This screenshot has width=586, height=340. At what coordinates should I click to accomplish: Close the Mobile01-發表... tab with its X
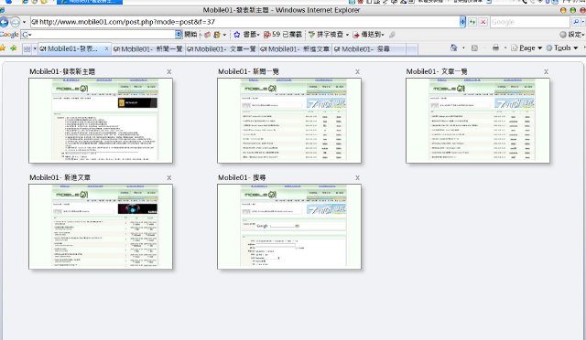click(x=106, y=48)
